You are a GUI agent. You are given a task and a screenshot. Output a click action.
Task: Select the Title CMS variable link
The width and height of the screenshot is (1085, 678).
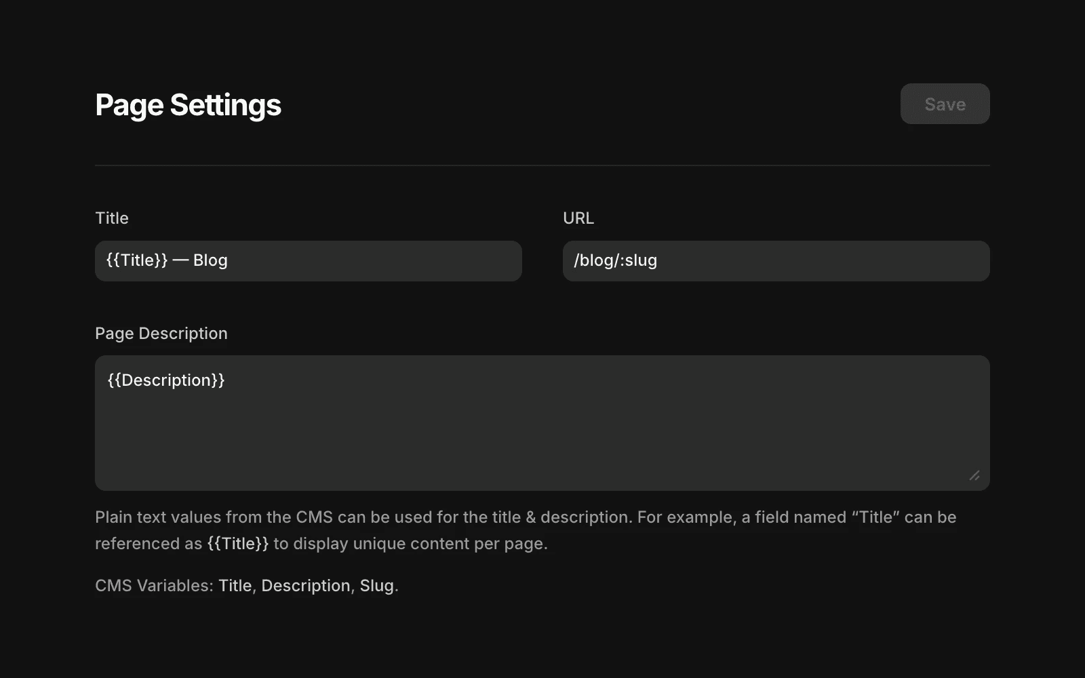point(234,585)
